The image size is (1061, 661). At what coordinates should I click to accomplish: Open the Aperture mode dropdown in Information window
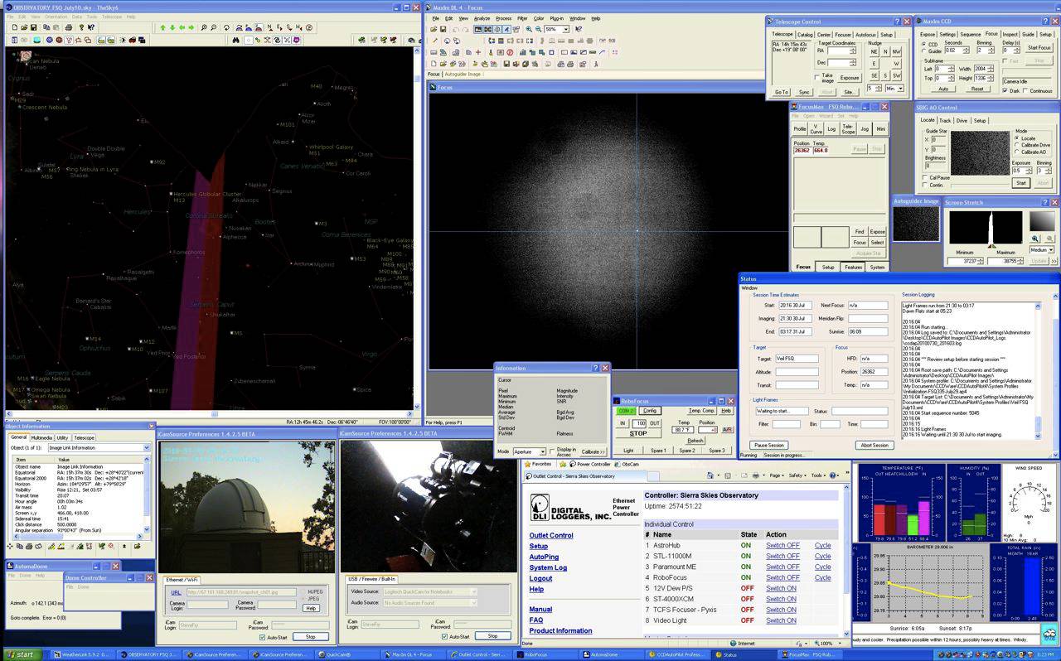coord(543,451)
